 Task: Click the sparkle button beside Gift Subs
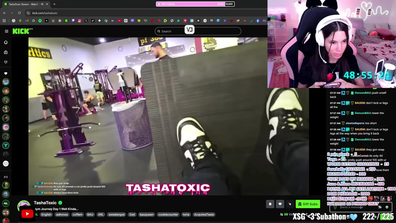pyautogui.click(x=290, y=204)
